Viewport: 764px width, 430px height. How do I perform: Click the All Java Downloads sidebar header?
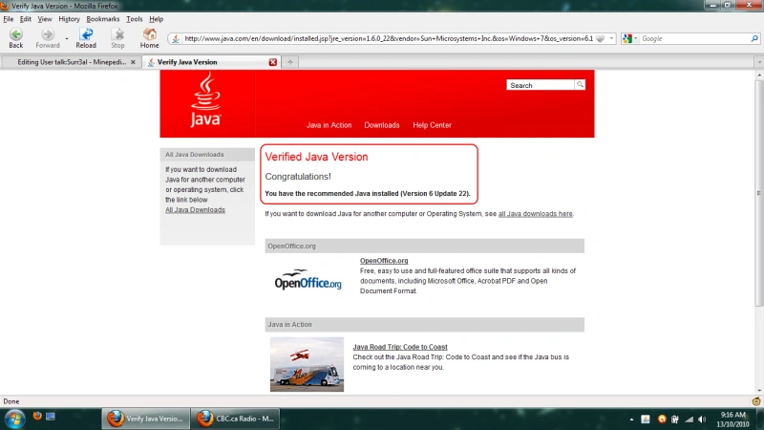click(x=207, y=155)
